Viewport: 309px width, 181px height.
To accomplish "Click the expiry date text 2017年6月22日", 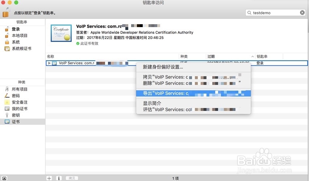I will 100,38.
